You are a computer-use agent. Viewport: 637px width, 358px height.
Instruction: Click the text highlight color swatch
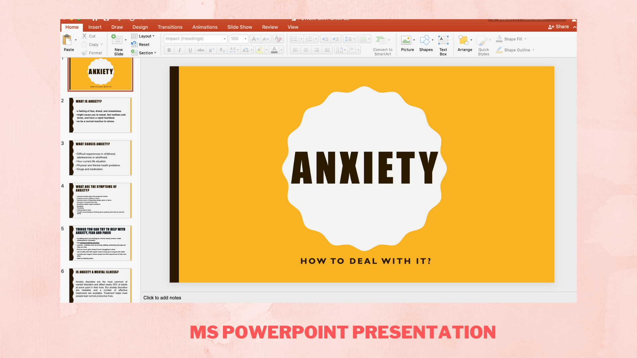point(260,50)
